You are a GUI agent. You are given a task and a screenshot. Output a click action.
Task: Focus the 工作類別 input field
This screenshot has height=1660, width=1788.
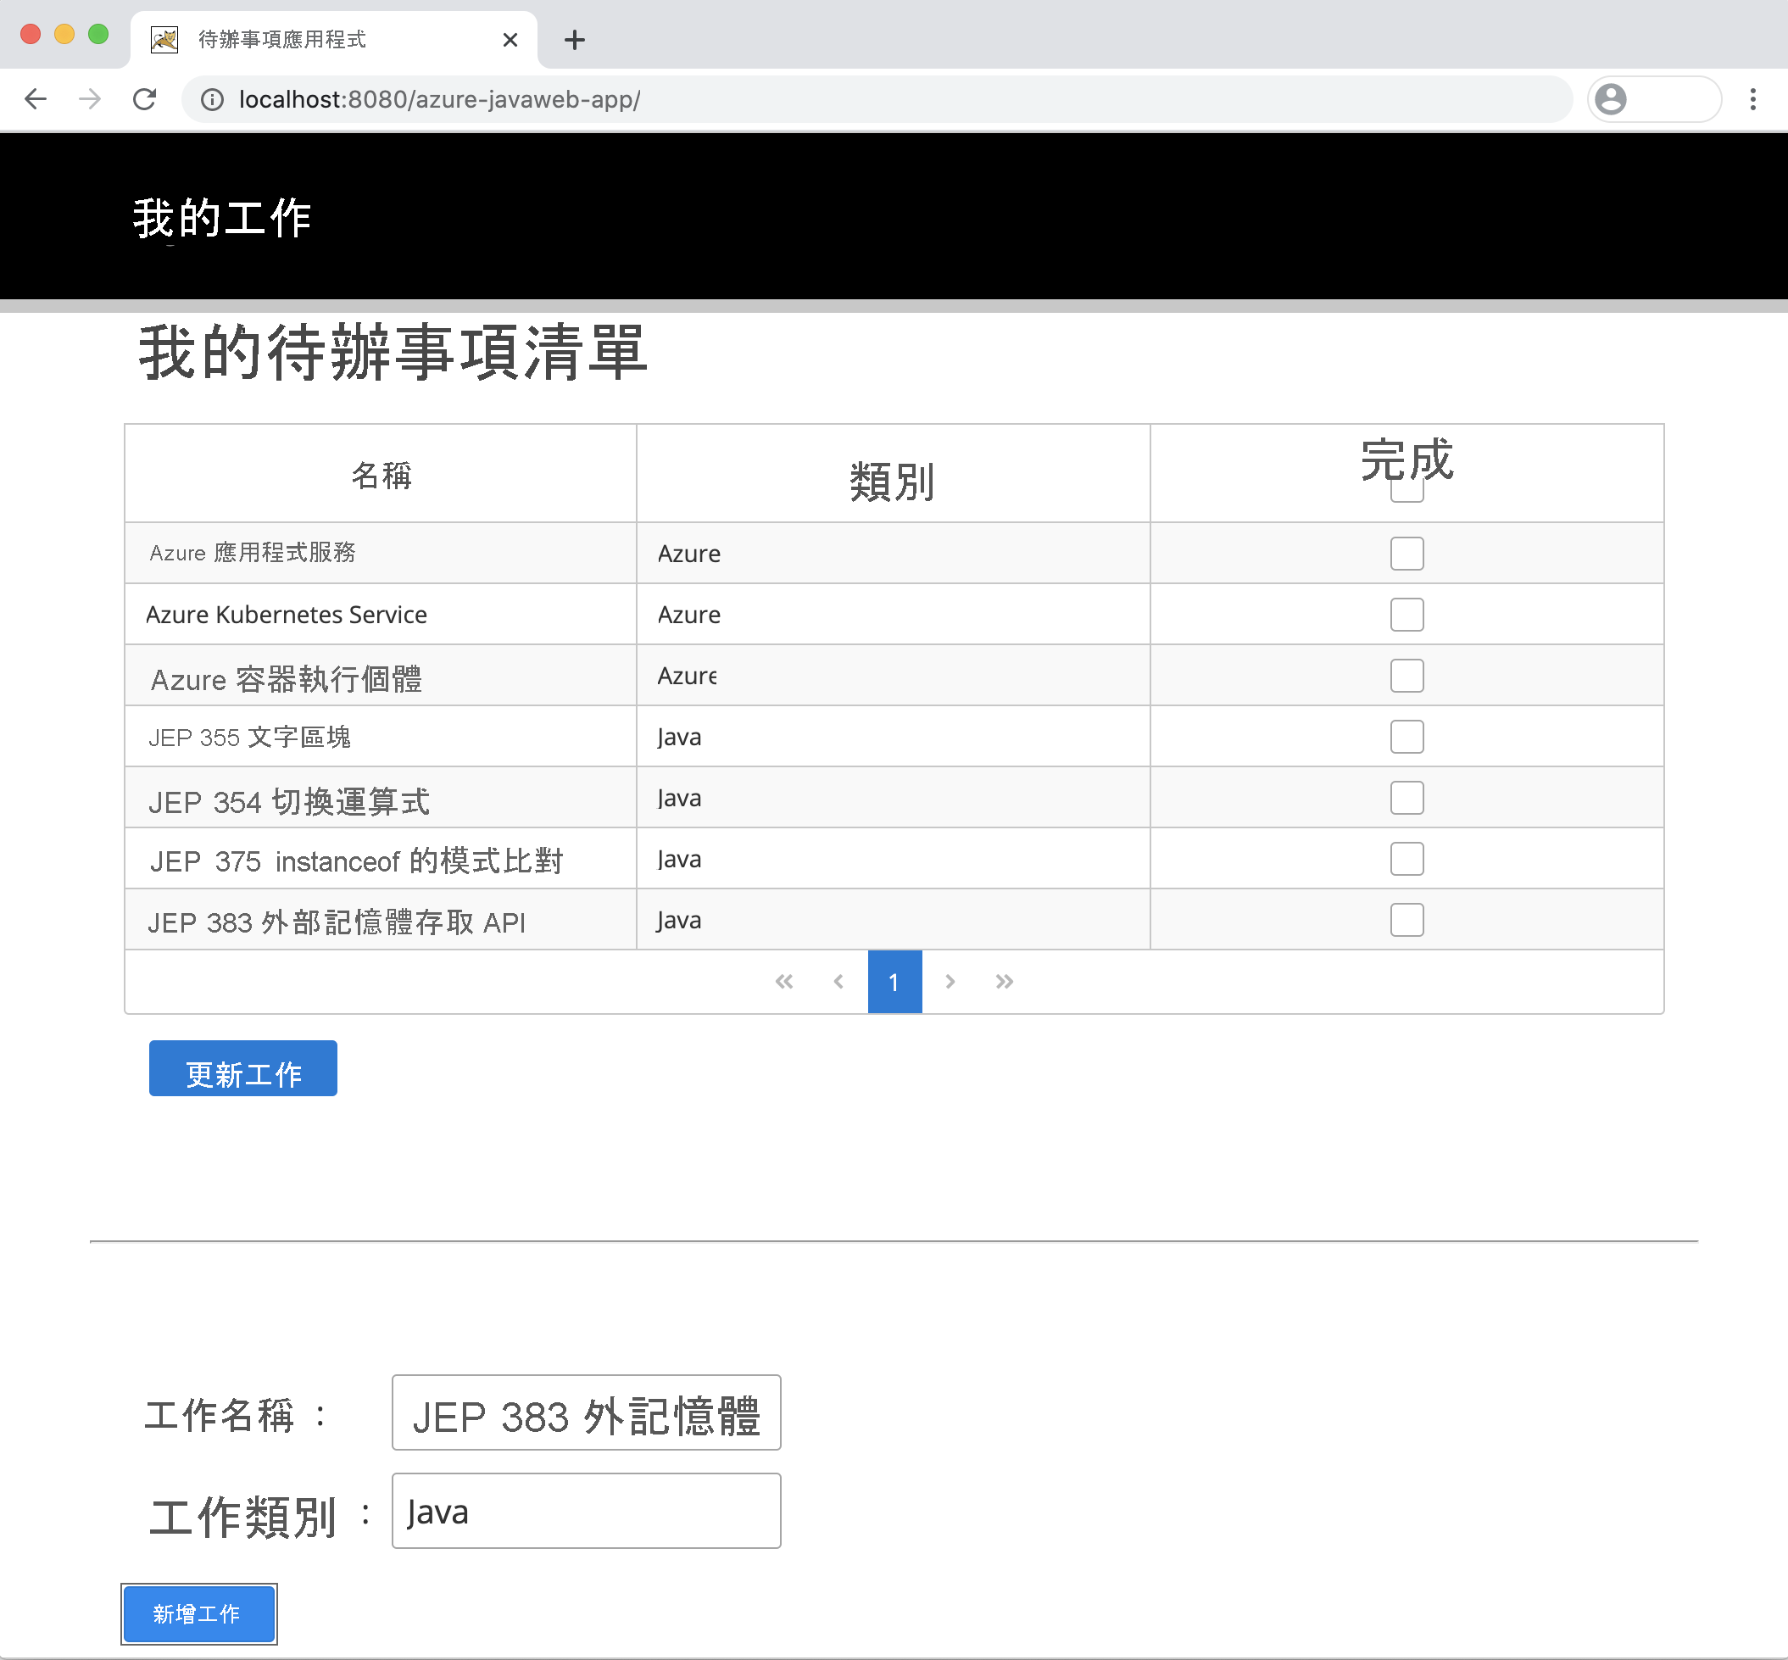click(587, 1511)
